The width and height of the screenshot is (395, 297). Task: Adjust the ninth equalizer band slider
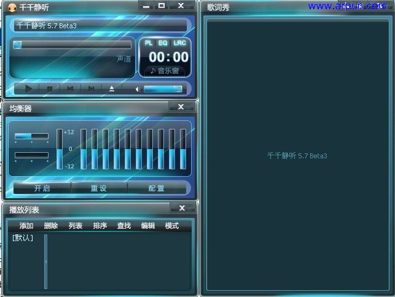pos(172,149)
